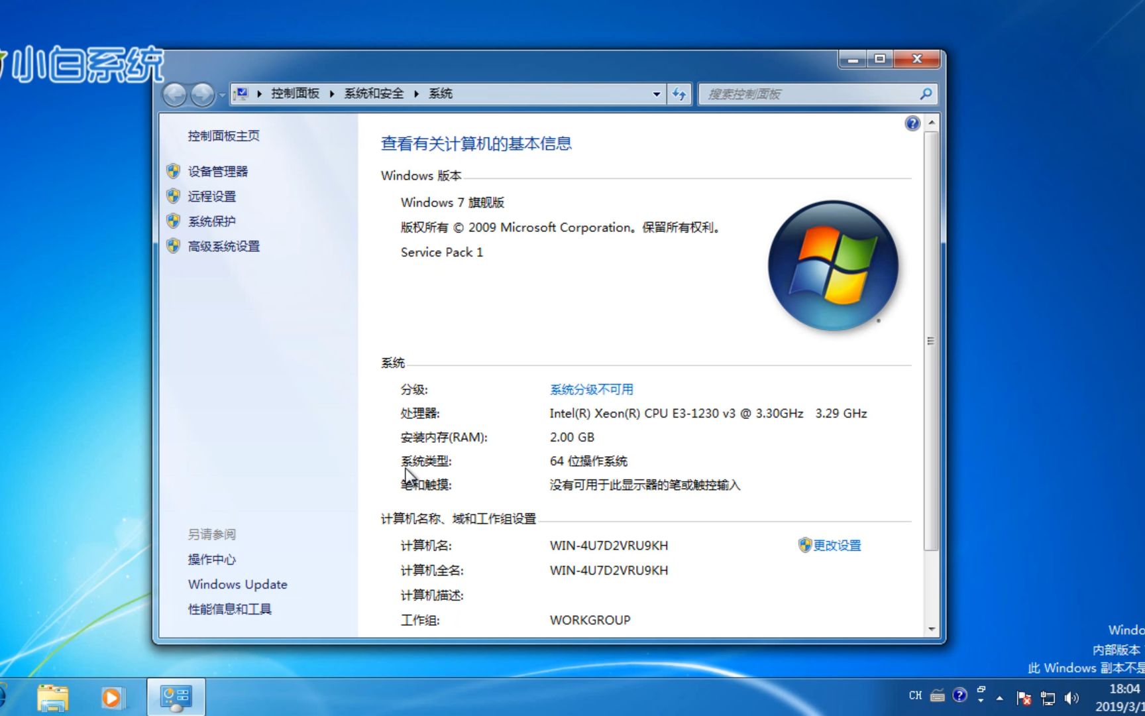Click the refresh button next to address bar
Image resolution: width=1145 pixels, height=716 pixels.
[x=679, y=94]
